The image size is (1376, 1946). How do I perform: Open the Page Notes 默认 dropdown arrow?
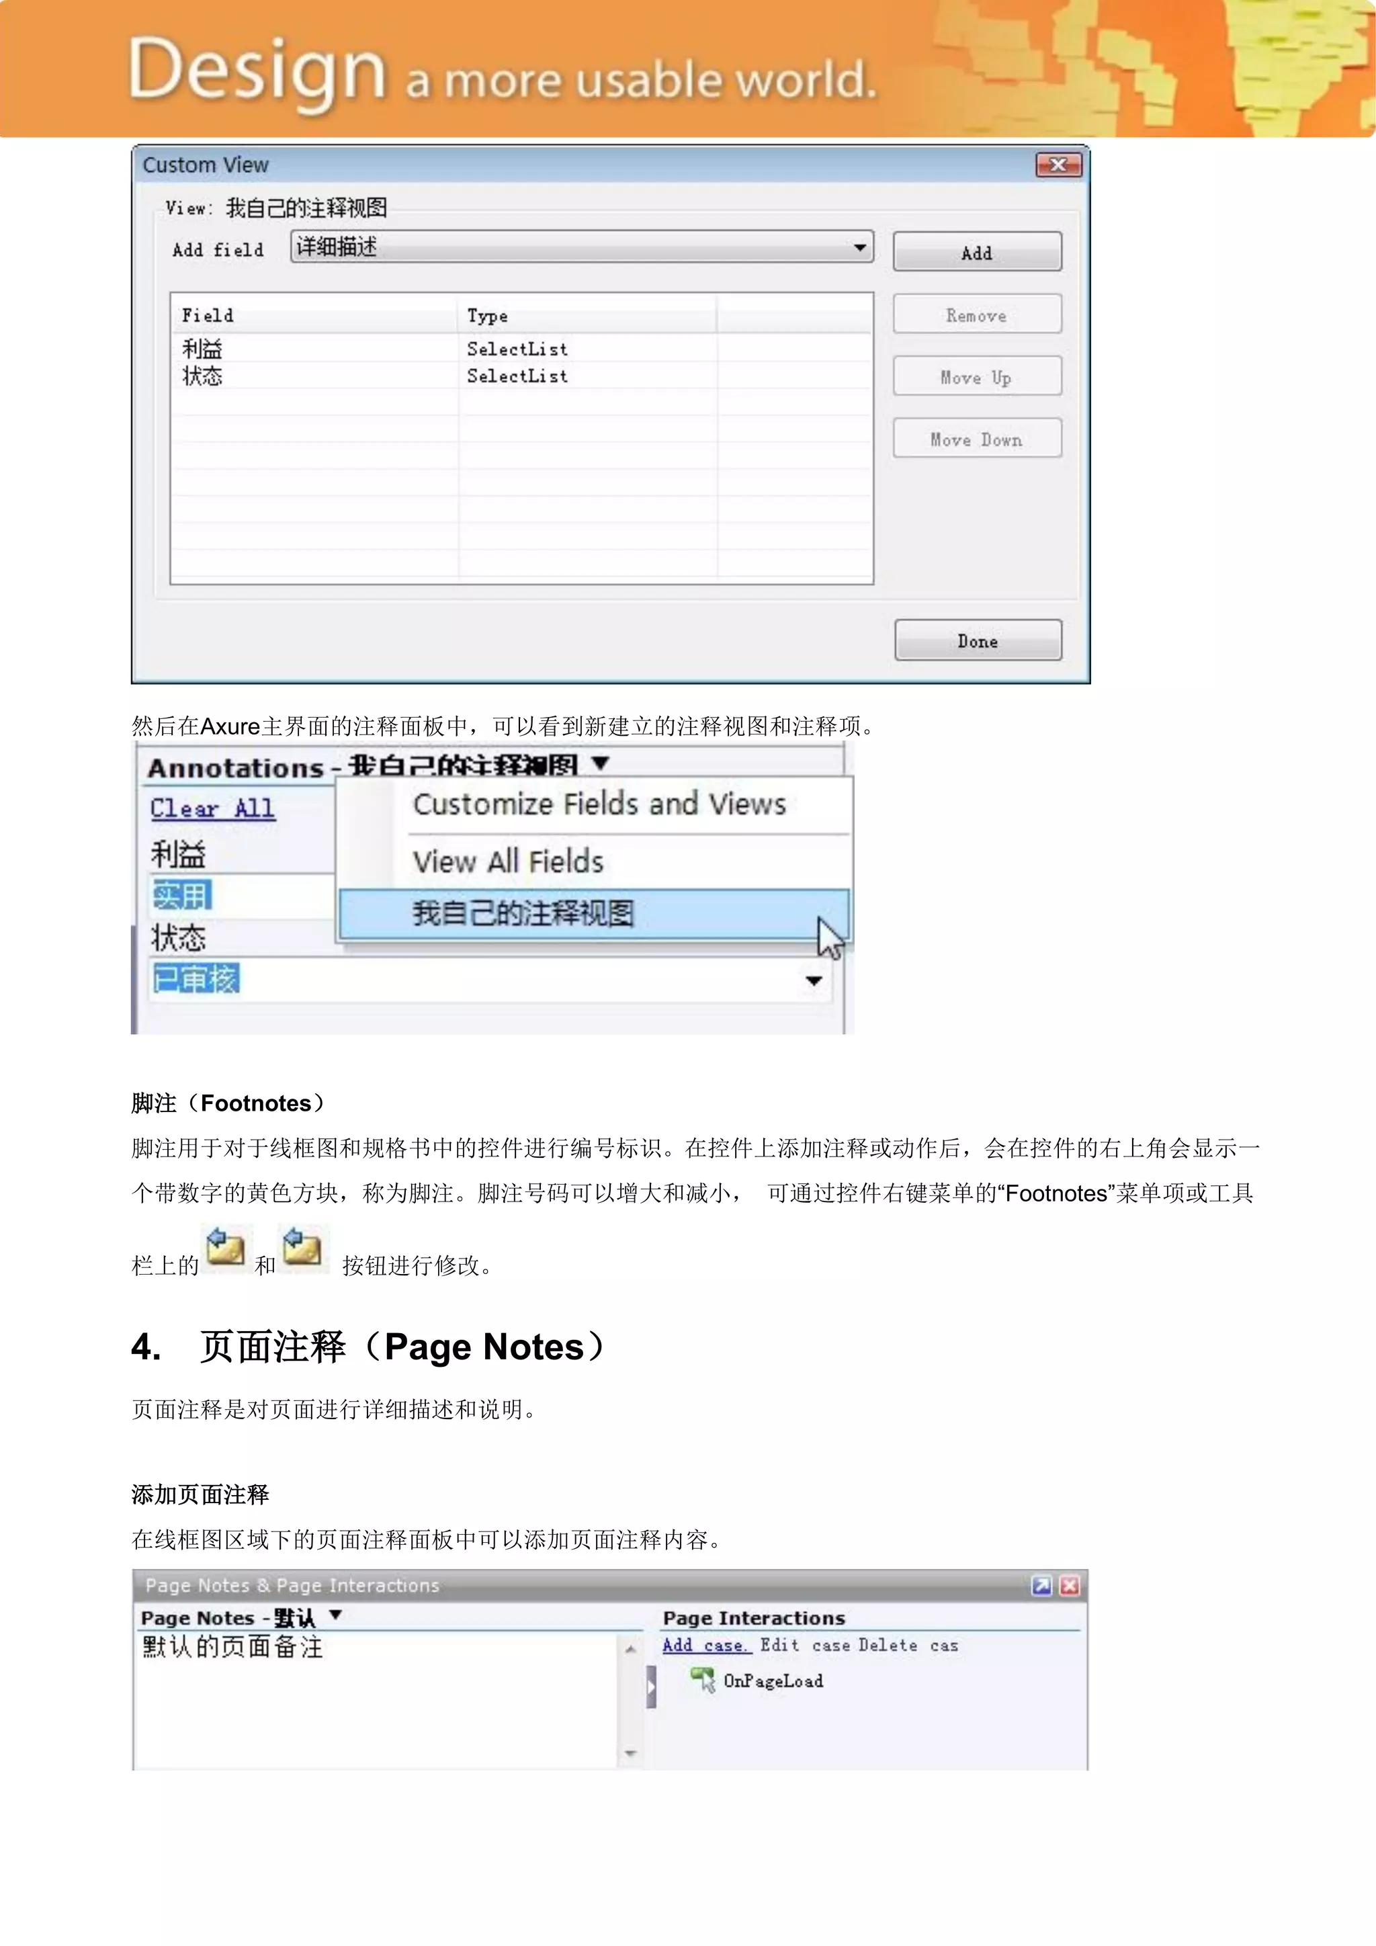[335, 1615]
